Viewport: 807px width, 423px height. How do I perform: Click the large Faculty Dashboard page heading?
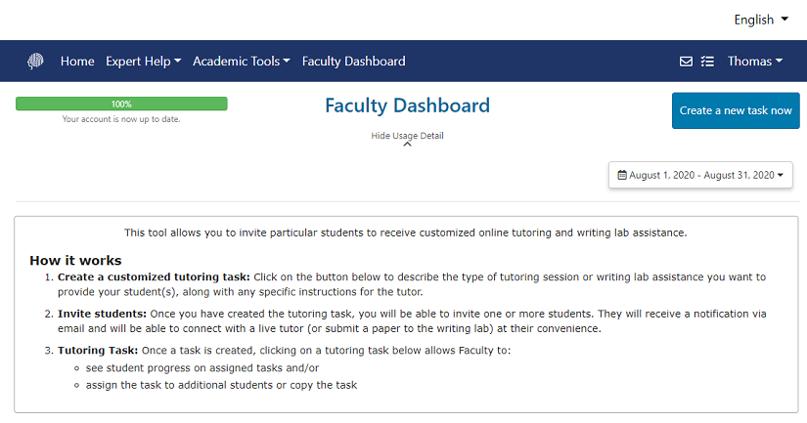[x=407, y=106]
